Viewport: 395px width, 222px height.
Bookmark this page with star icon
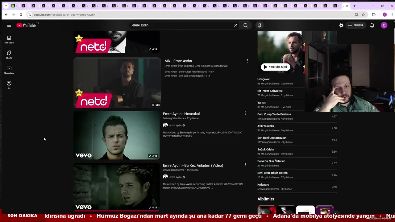[363, 14]
